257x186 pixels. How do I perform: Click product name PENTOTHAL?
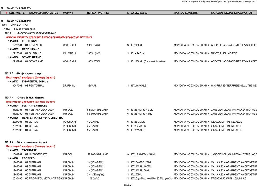(x=36, y=85)
